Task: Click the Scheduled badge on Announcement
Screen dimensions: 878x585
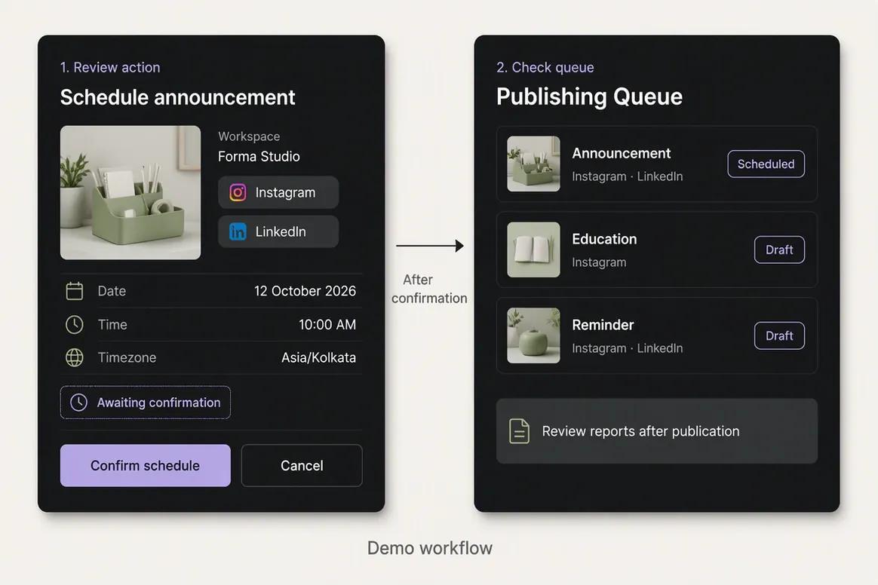Action: click(766, 164)
